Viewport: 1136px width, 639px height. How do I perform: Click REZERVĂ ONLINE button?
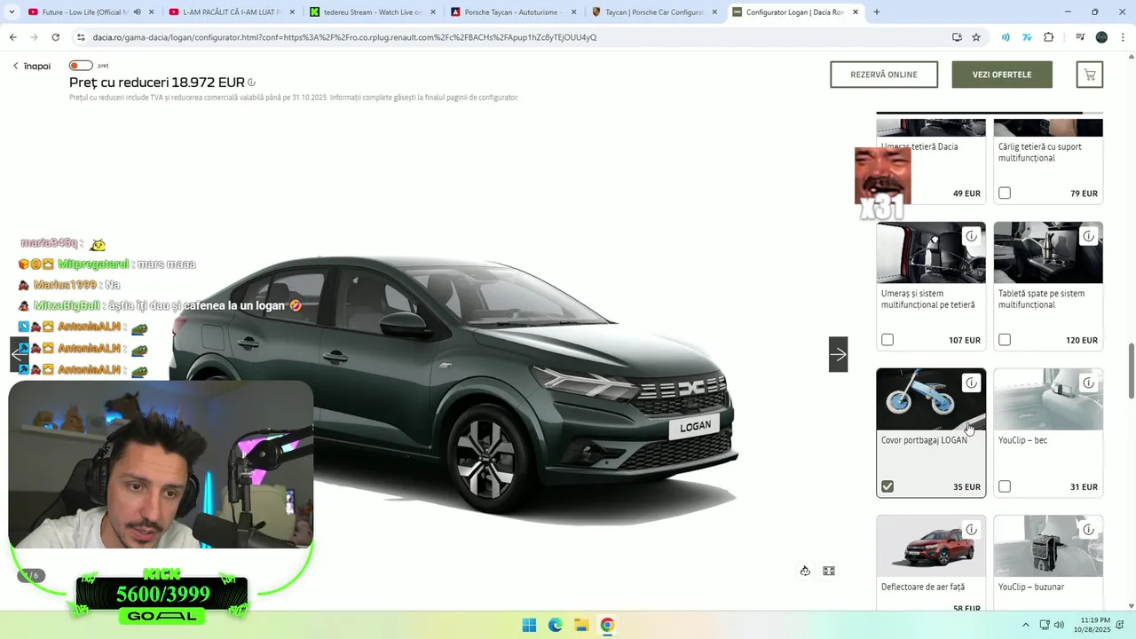pyautogui.click(x=884, y=75)
